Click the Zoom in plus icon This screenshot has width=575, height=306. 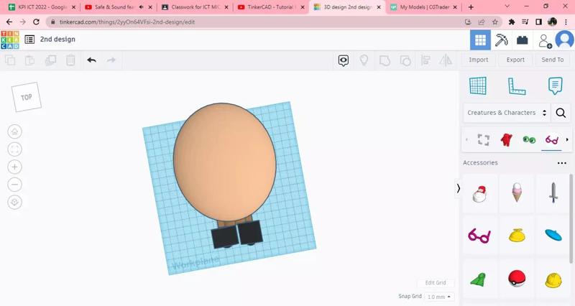tap(15, 167)
